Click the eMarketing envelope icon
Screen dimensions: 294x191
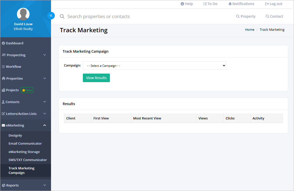click(3, 125)
